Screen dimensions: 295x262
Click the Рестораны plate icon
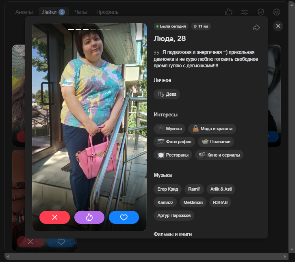pyautogui.click(x=161, y=155)
